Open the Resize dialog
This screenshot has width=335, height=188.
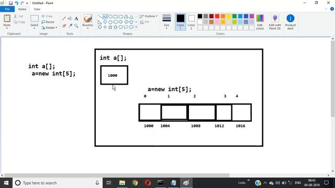tap(48, 22)
